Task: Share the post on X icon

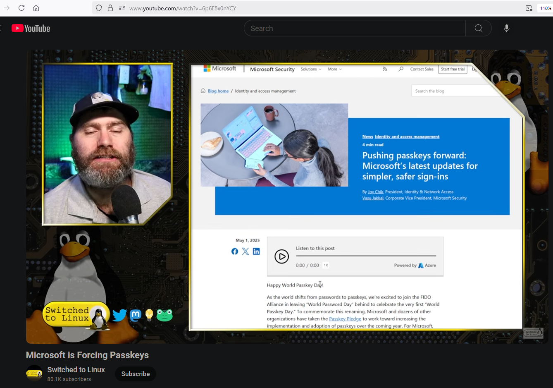Action: 246,251
